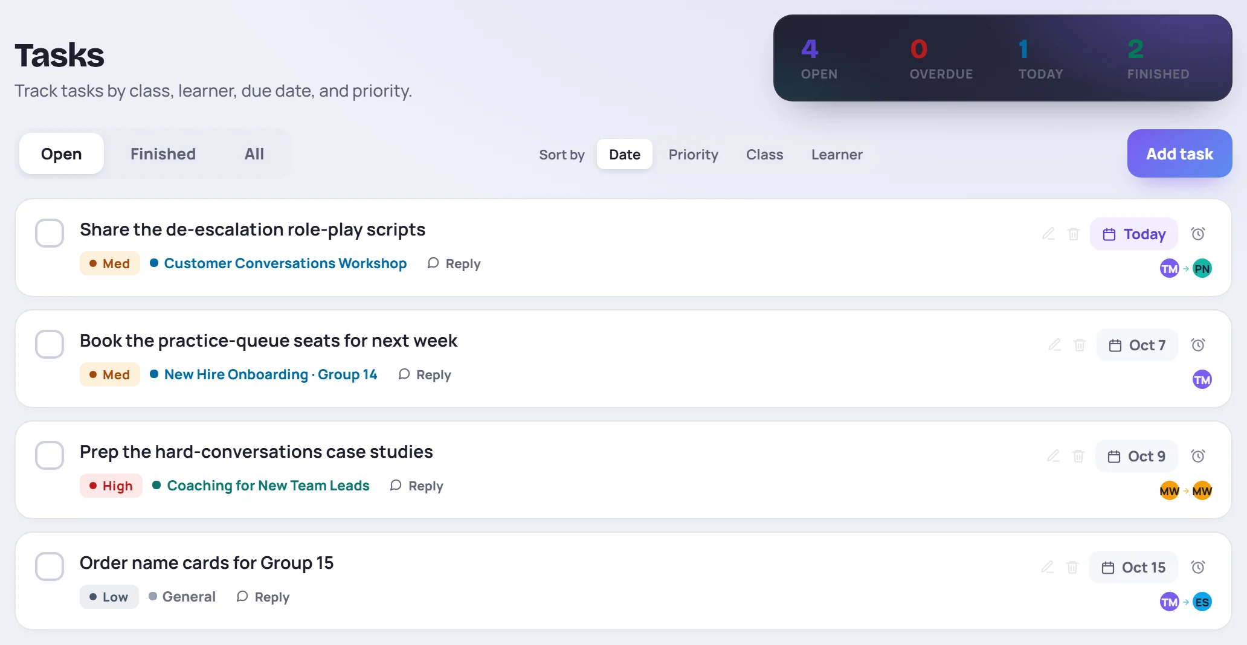Check off Share the de-escalation role-play scripts
Image resolution: width=1247 pixels, height=645 pixels.
50,233
